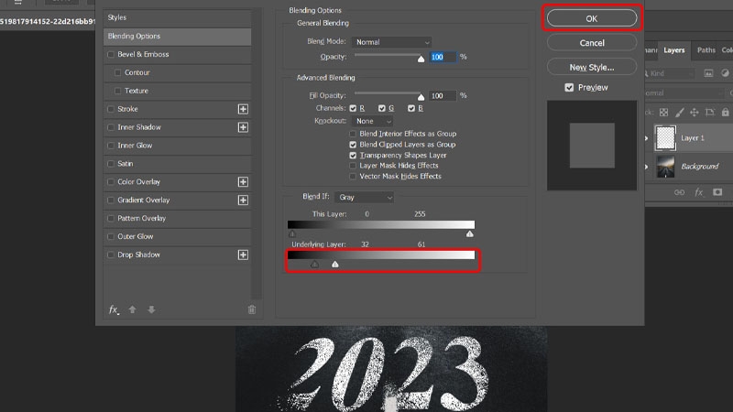Viewport: 733px width, 412px height.
Task: Enable the Contour checkbox
Action: (x=118, y=73)
